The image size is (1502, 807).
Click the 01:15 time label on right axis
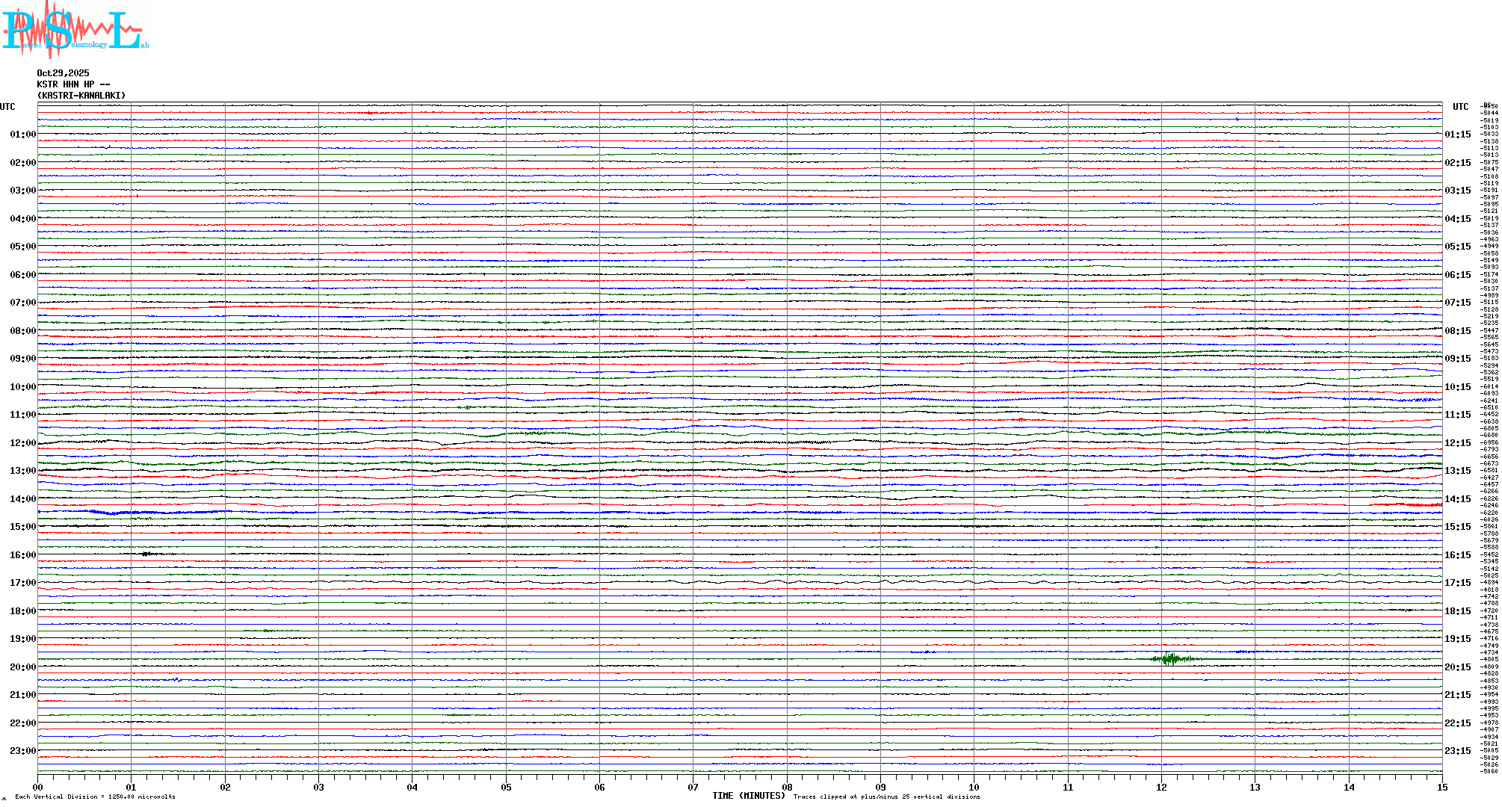1458,135
